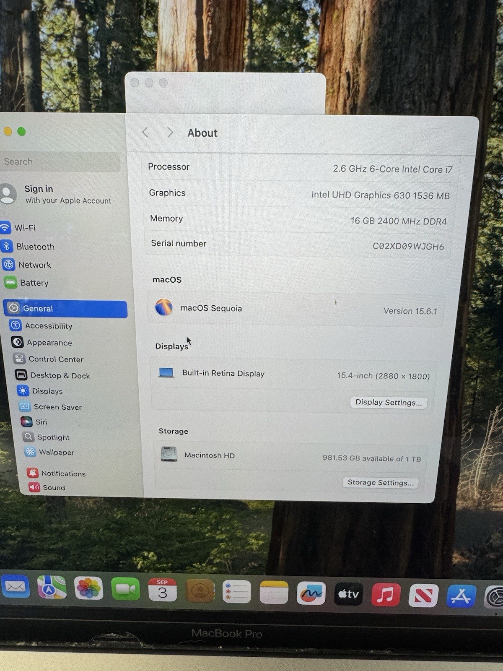This screenshot has width=503, height=671.
Task: Open Bluetooth settings in sidebar
Action: [x=29, y=247]
